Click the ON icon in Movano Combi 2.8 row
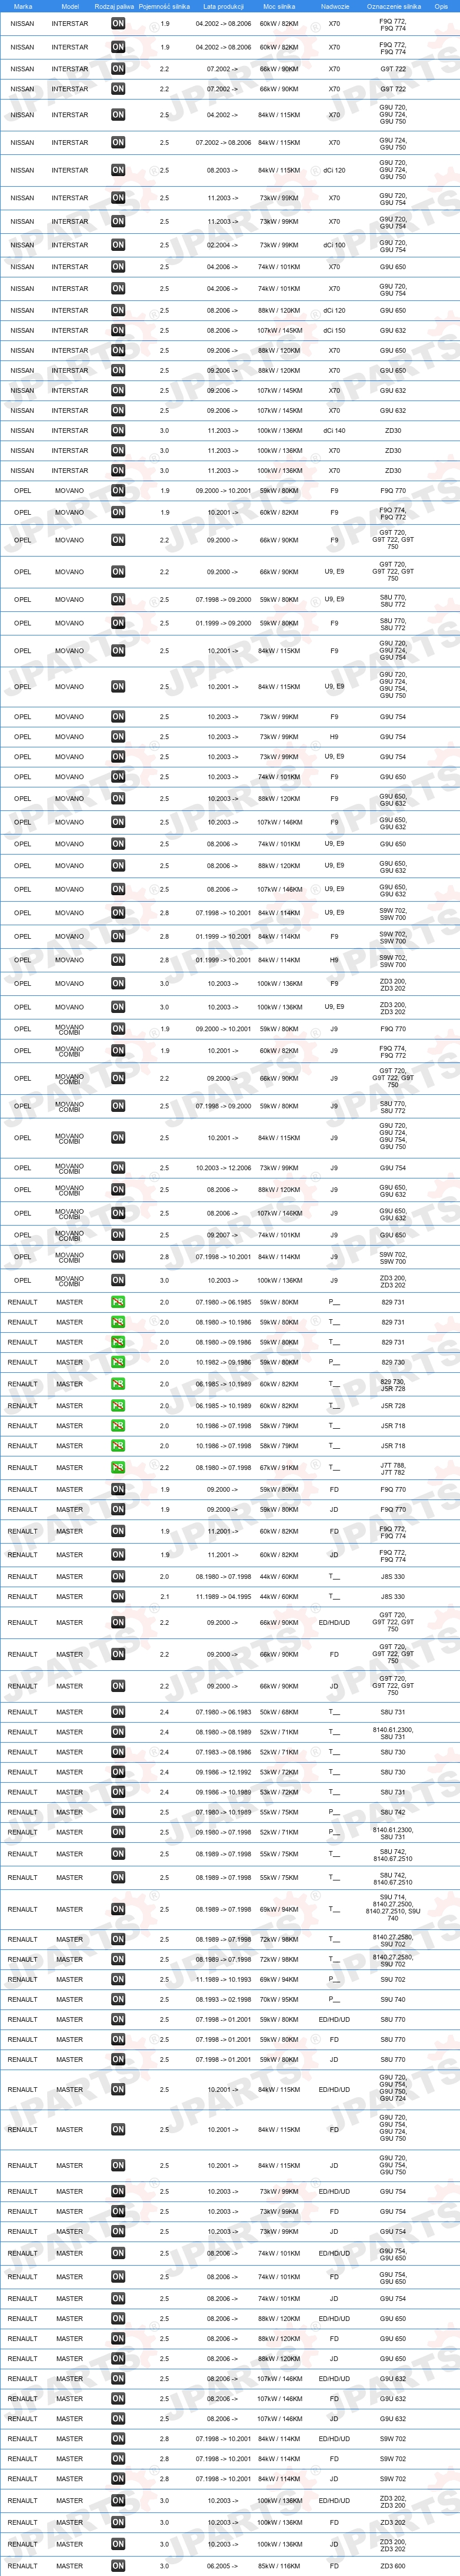 tap(118, 1257)
